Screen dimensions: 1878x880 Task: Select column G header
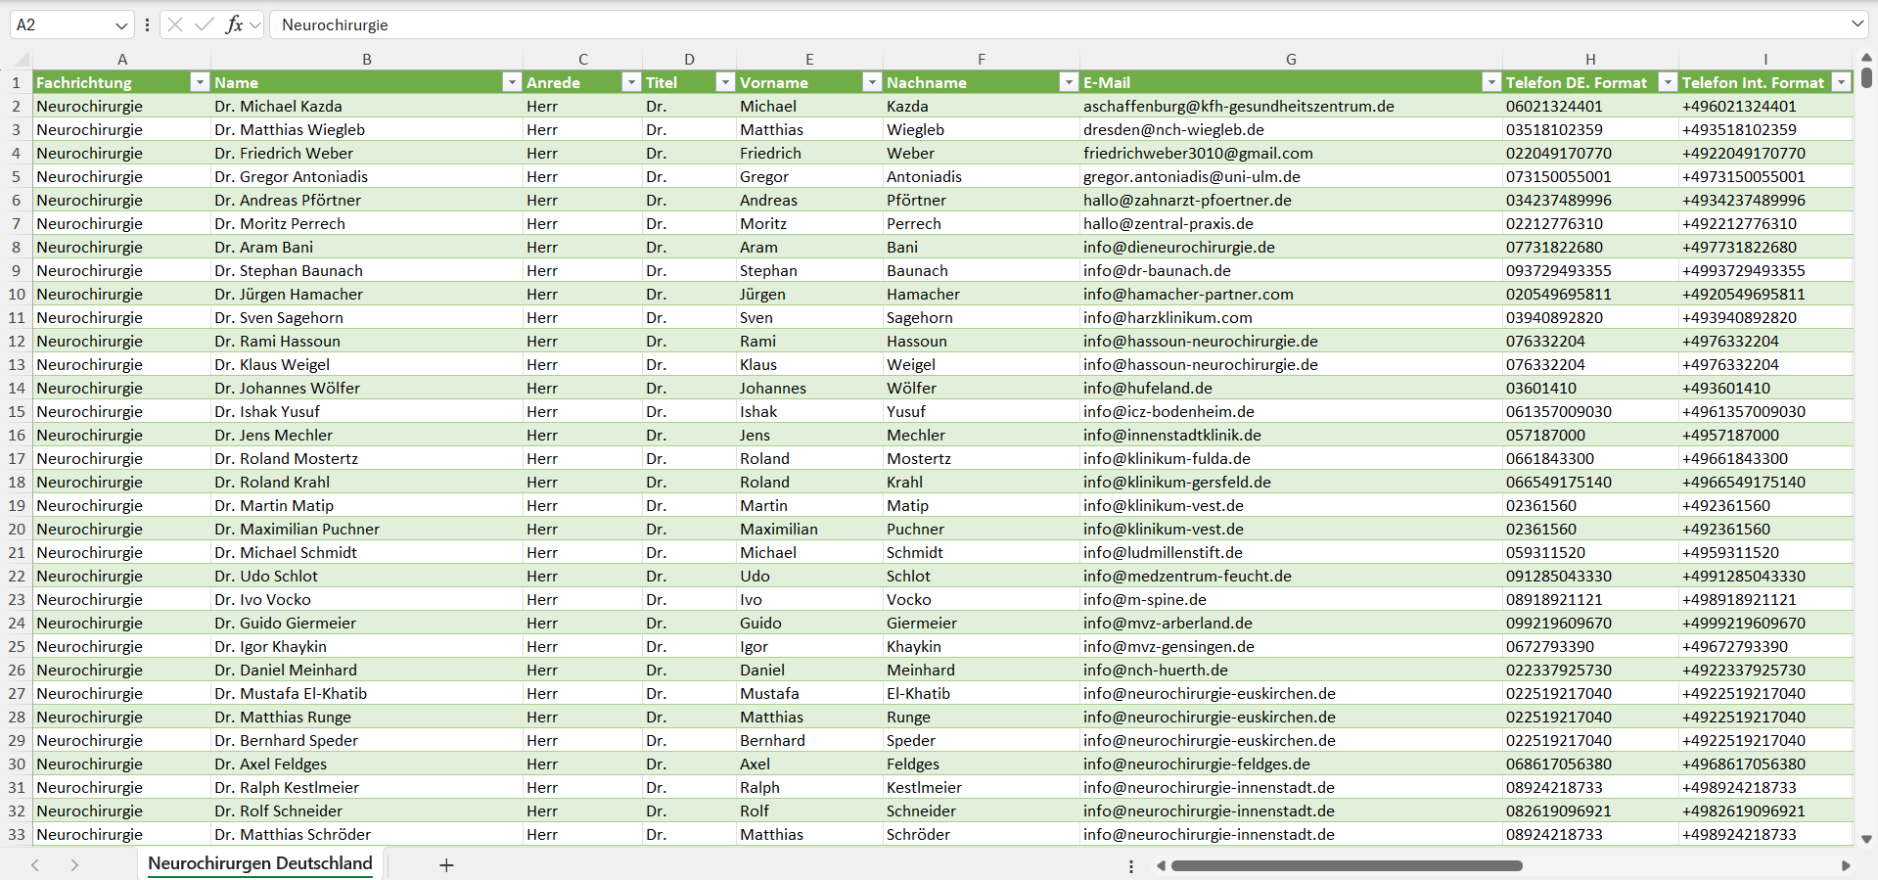[1291, 60]
